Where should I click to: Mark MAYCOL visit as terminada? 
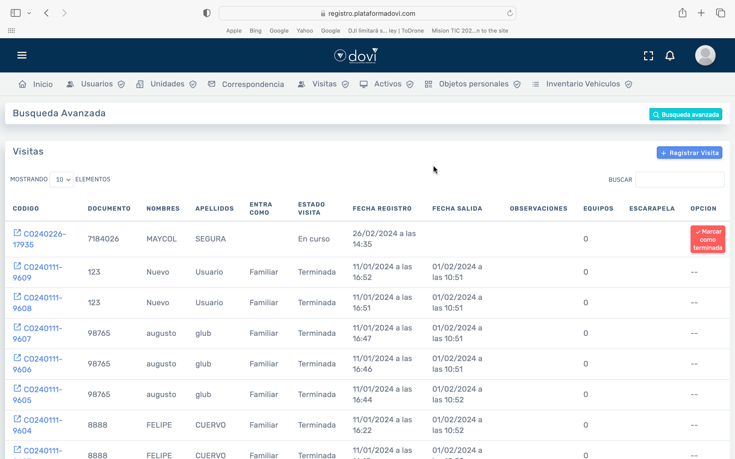tap(707, 239)
